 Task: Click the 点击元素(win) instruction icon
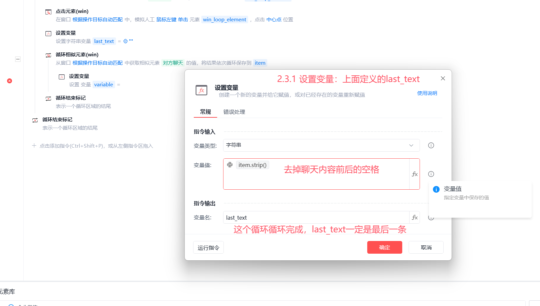[x=48, y=12]
